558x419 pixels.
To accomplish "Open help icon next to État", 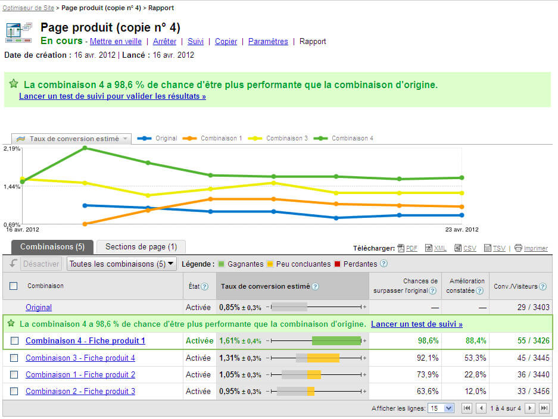I will pos(205,286).
